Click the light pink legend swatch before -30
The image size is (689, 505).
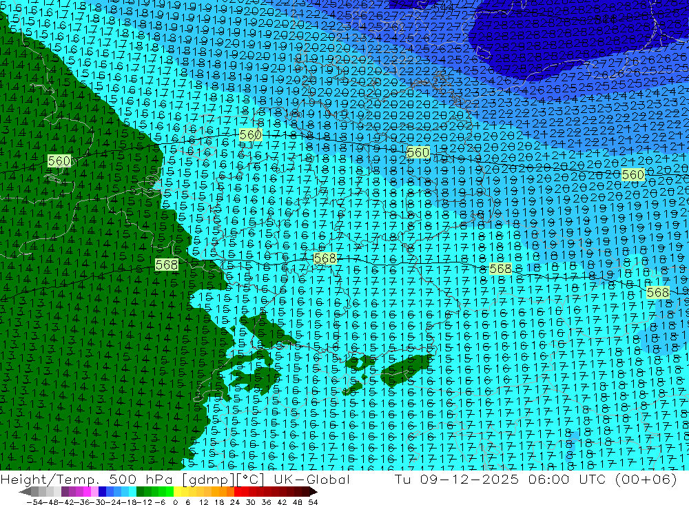tap(95, 492)
